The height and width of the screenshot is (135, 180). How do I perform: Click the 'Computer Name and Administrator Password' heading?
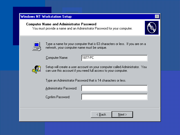click(61, 24)
